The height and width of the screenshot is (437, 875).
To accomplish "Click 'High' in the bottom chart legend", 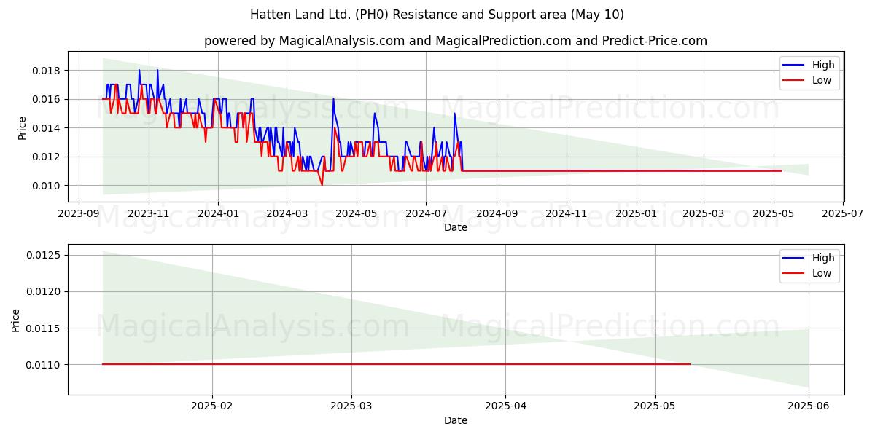I will point(823,258).
